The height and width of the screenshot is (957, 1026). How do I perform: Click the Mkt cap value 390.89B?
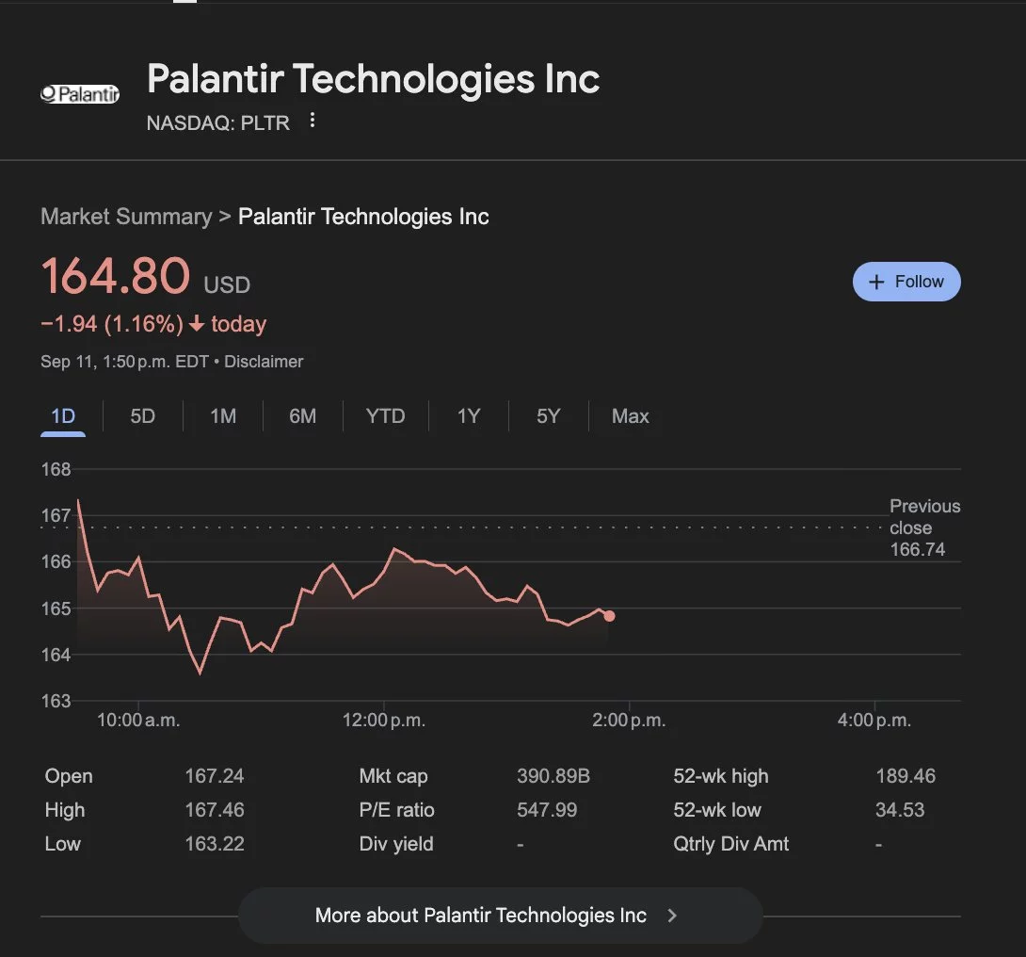[x=553, y=776]
